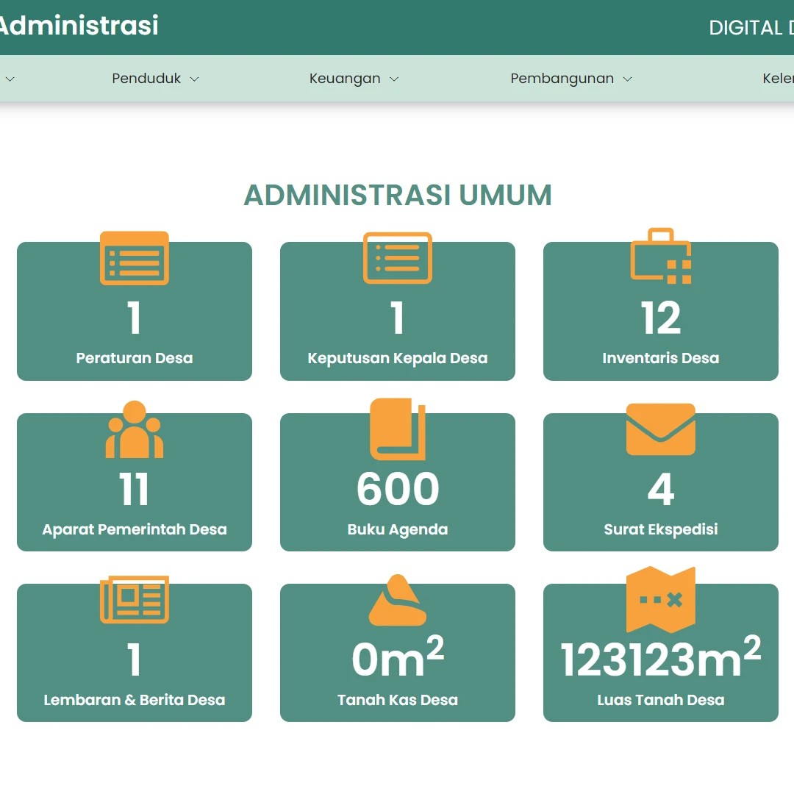
Task: Click the Tanah Kas Desa mound icon
Action: (x=398, y=601)
